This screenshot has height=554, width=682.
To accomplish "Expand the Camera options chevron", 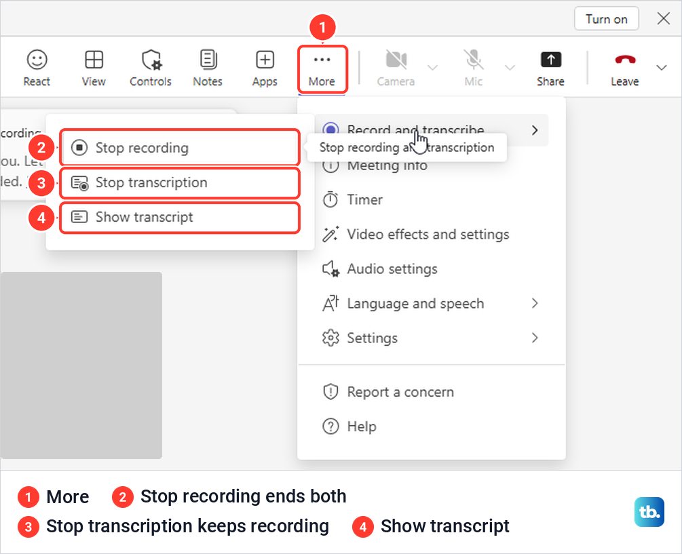I will coord(432,67).
